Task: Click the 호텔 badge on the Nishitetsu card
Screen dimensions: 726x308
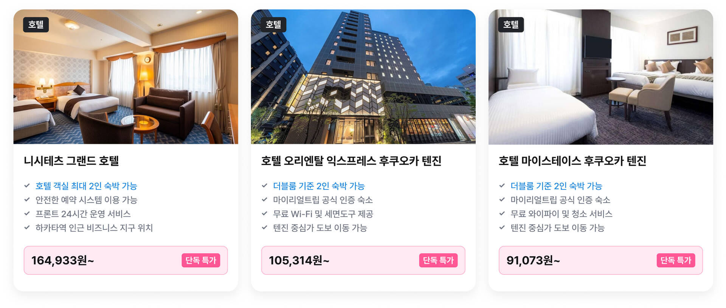Action: point(36,25)
